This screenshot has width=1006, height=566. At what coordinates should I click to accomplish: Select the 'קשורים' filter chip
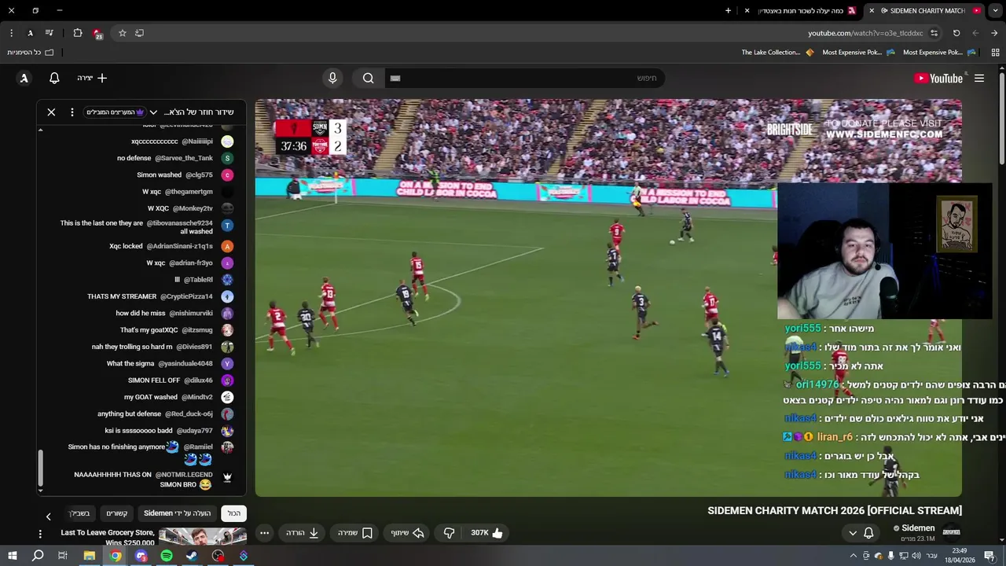pyautogui.click(x=117, y=513)
